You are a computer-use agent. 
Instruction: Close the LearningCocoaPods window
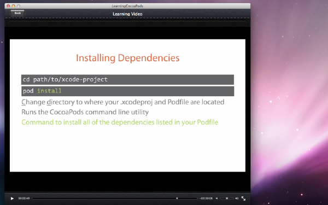8,6
